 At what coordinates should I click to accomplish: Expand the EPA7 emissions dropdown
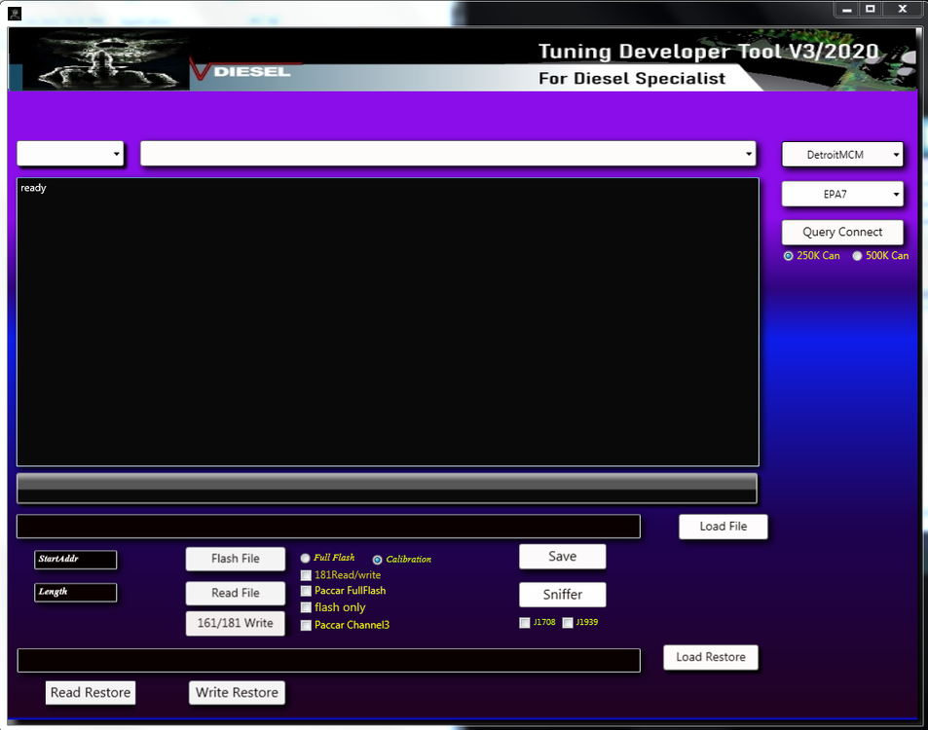click(842, 195)
